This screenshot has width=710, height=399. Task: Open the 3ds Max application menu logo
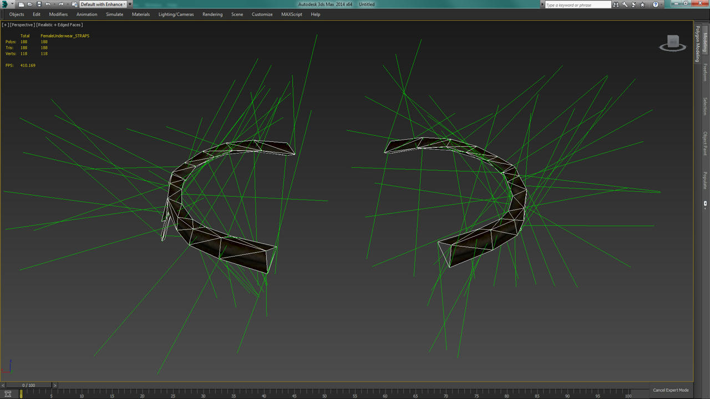point(6,4)
